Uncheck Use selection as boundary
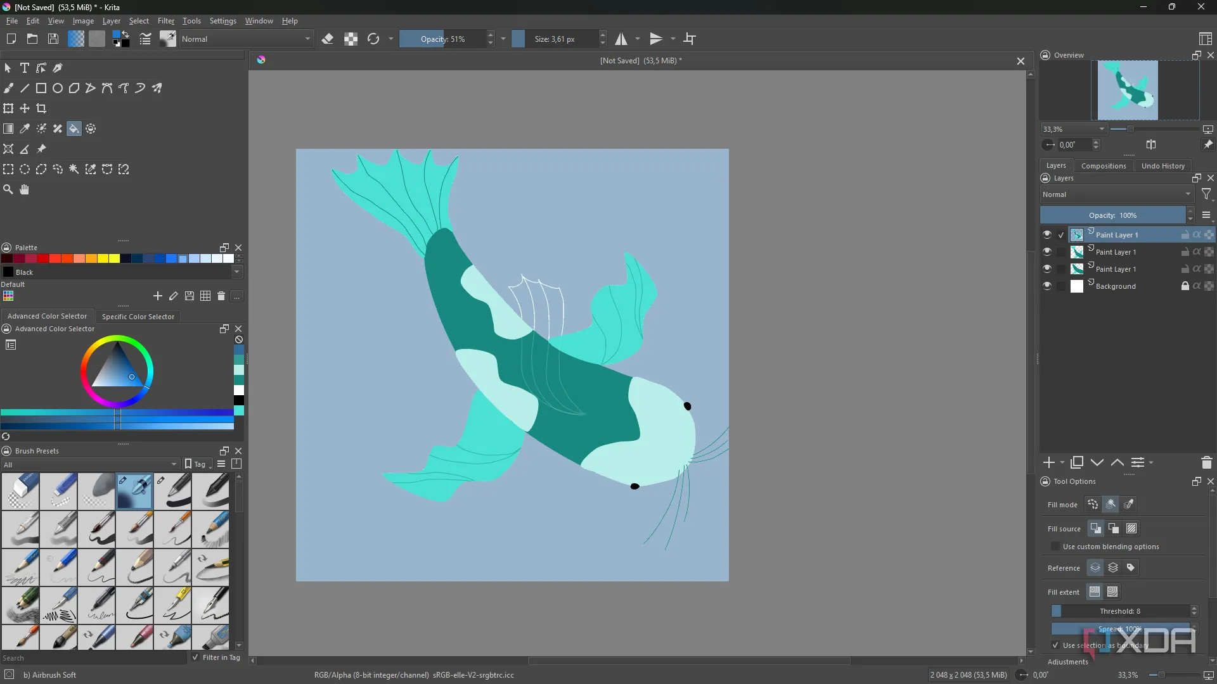1217x684 pixels. (x=1056, y=645)
